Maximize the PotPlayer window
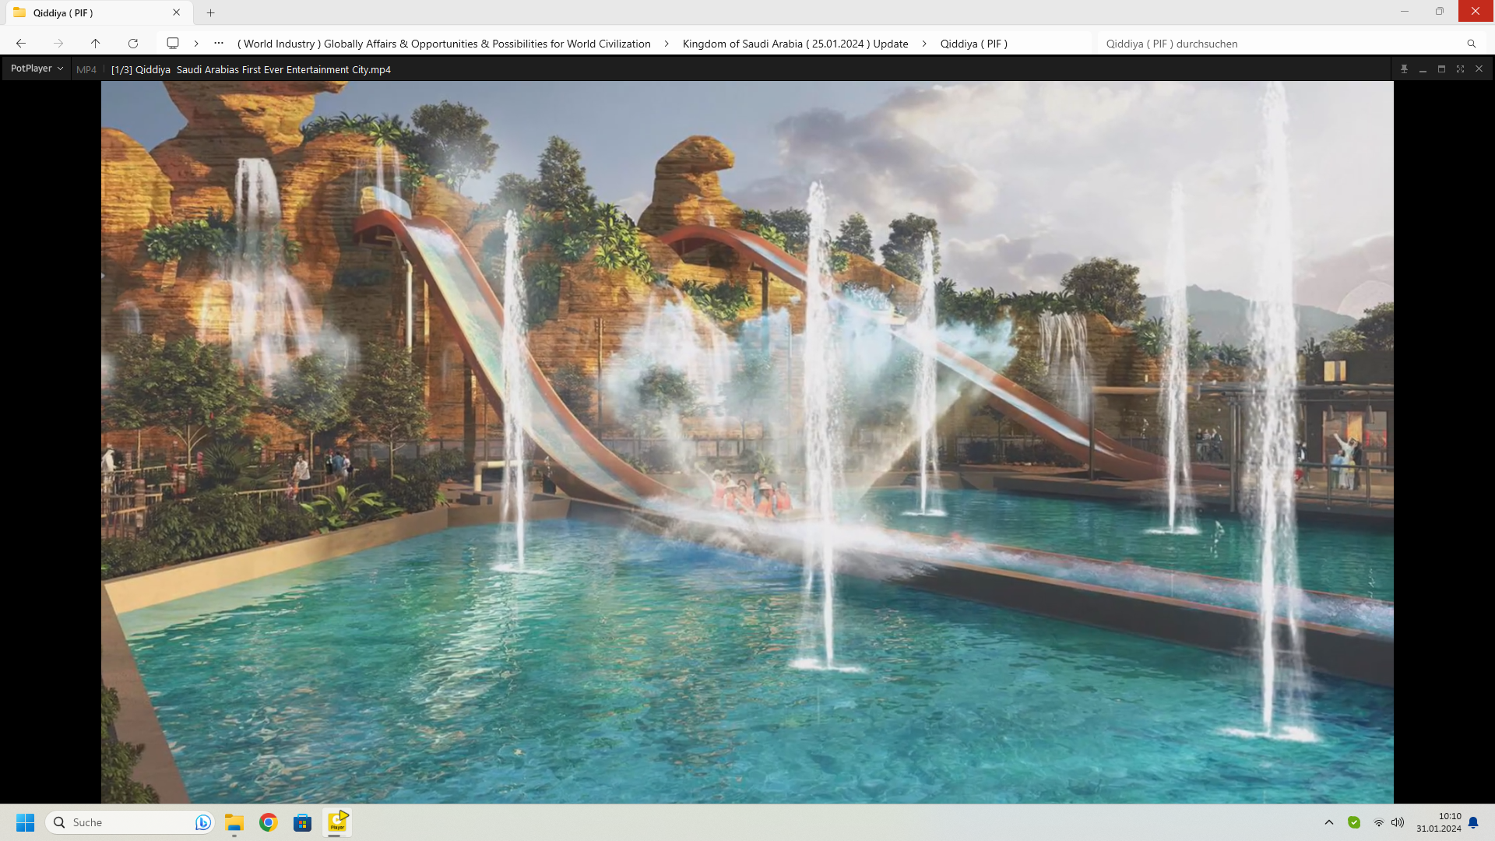Screen dimensions: 1495x841 point(1441,69)
